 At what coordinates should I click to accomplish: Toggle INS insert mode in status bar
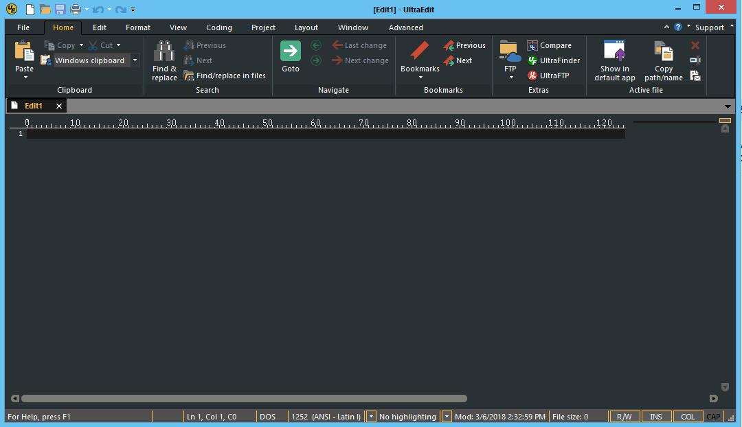pos(655,416)
